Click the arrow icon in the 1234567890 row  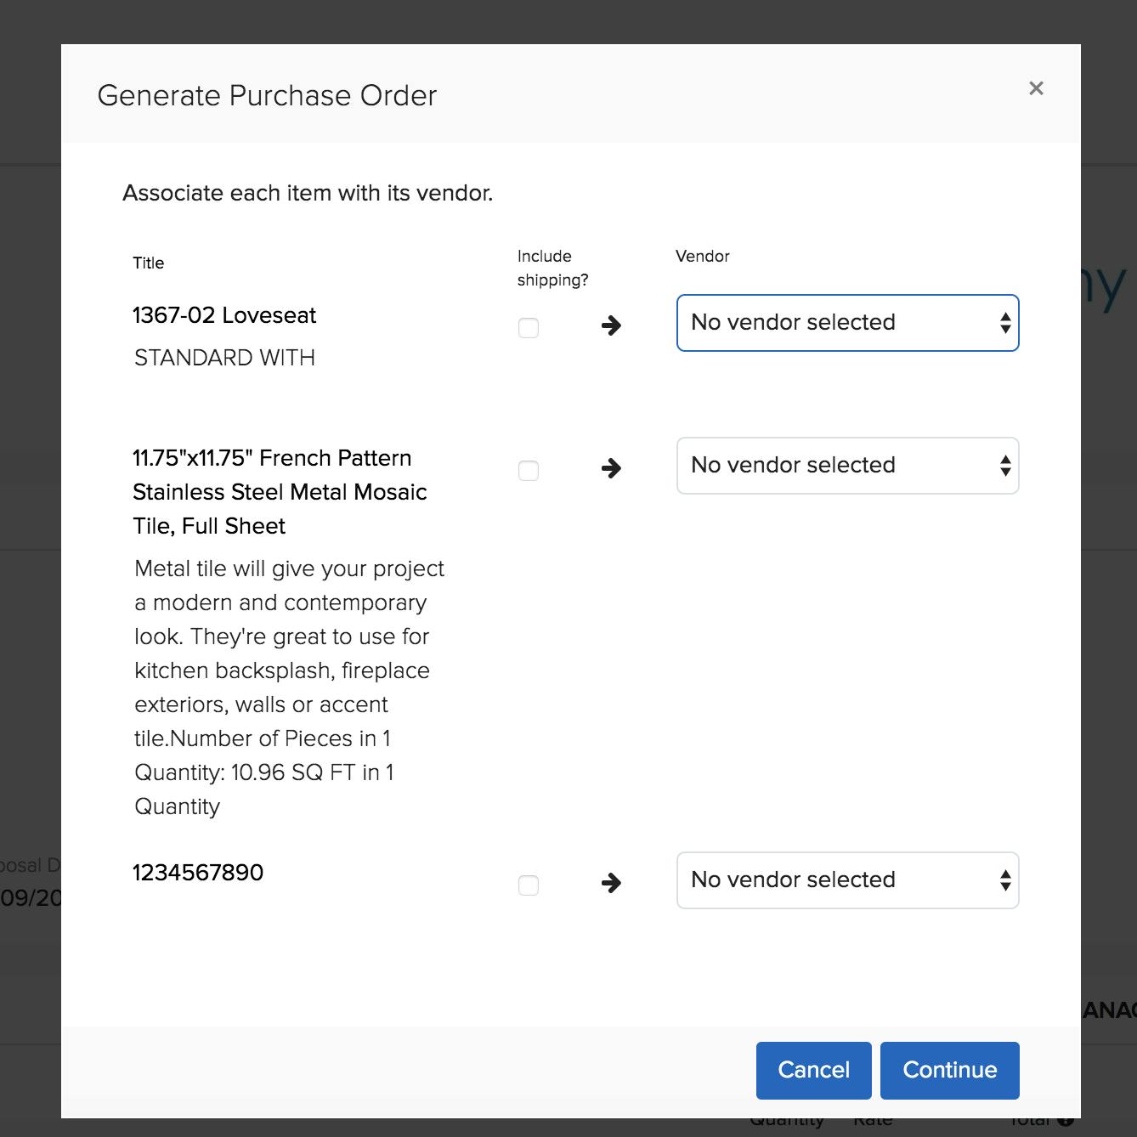(611, 884)
